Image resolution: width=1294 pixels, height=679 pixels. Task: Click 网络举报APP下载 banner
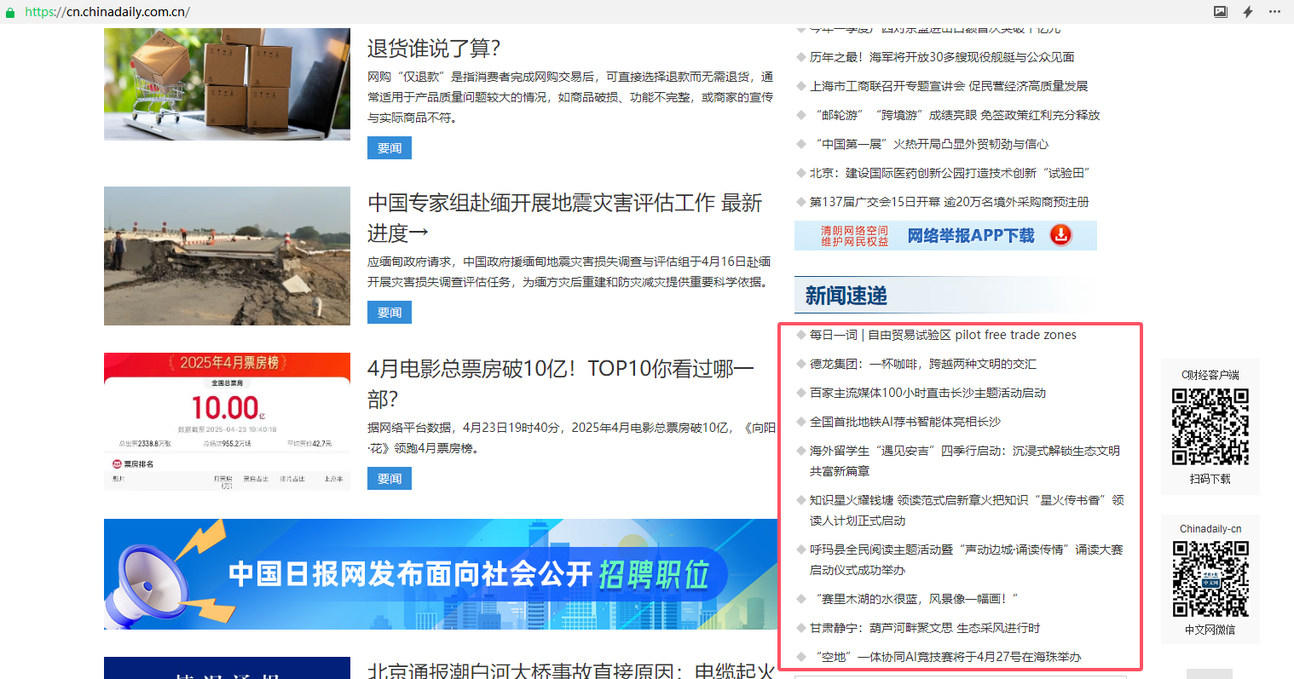(945, 235)
